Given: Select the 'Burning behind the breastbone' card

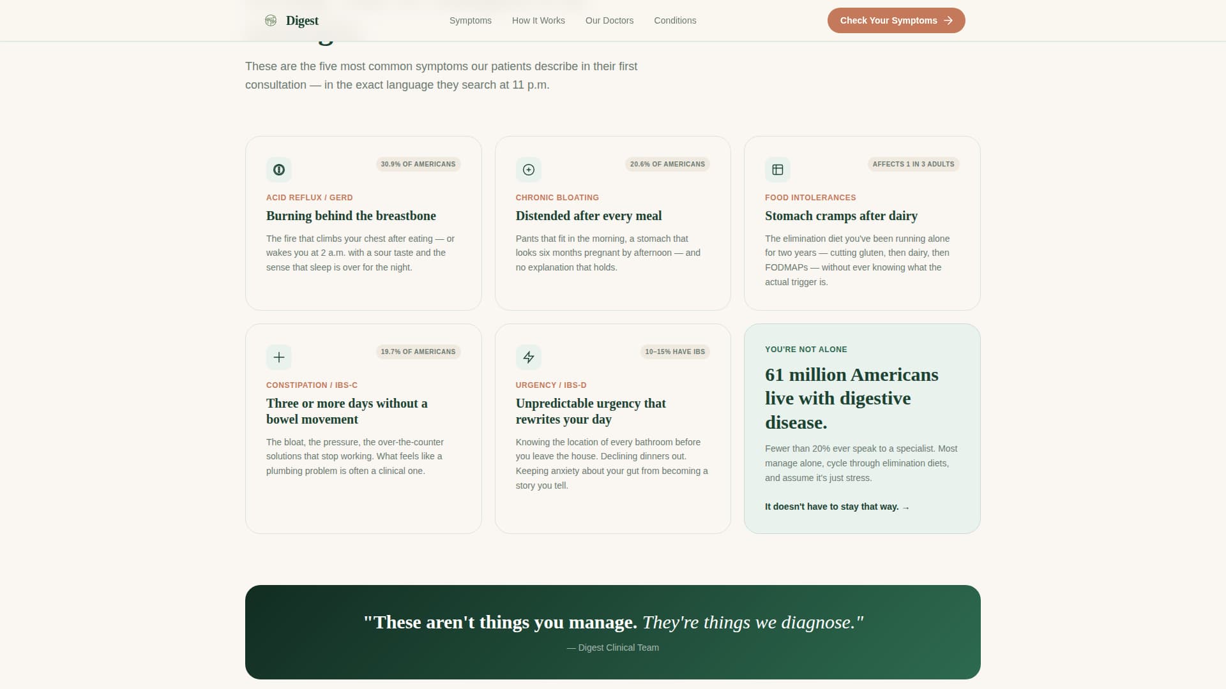Looking at the screenshot, I should [363, 223].
